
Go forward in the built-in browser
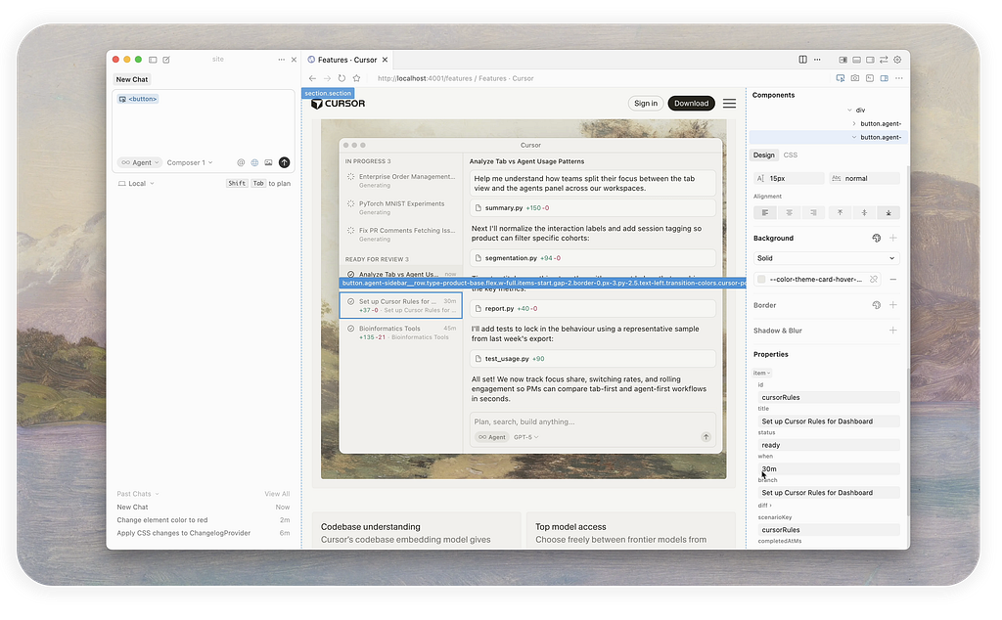pos(327,78)
